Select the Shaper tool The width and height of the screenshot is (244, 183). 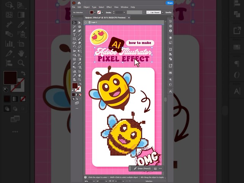coord(74,43)
